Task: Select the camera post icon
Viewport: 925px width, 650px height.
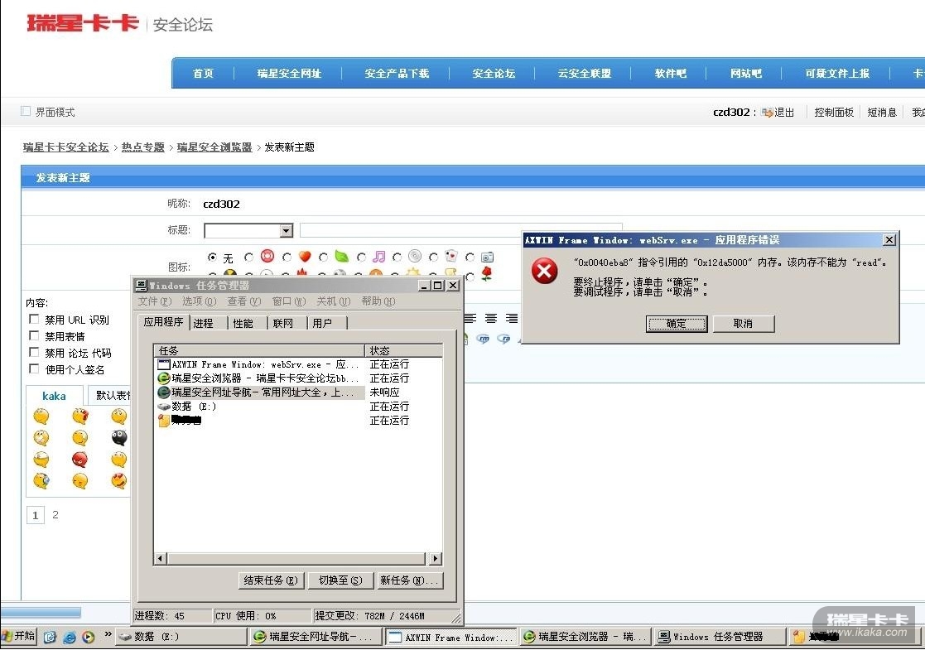Action: [487, 258]
